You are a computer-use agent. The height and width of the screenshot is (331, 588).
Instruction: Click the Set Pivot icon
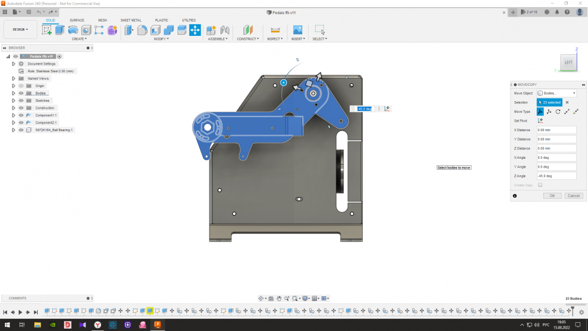click(540, 121)
